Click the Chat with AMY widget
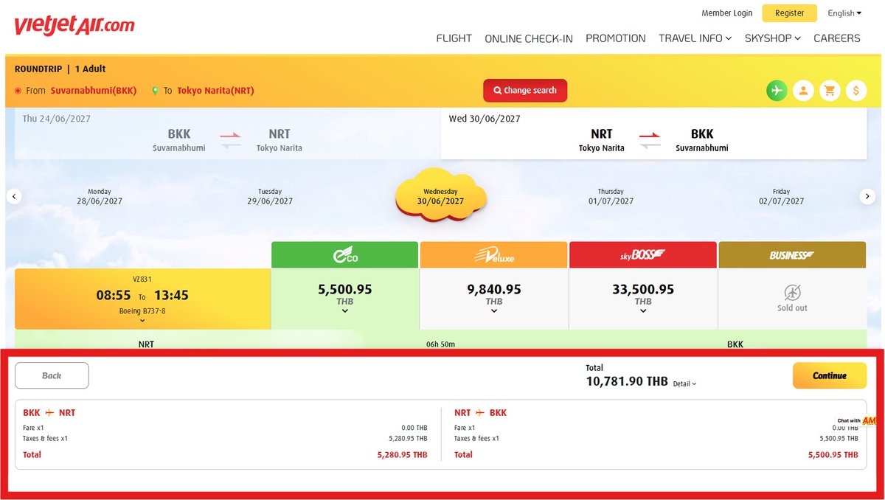Screen dimensions: 885x500 [856, 421]
